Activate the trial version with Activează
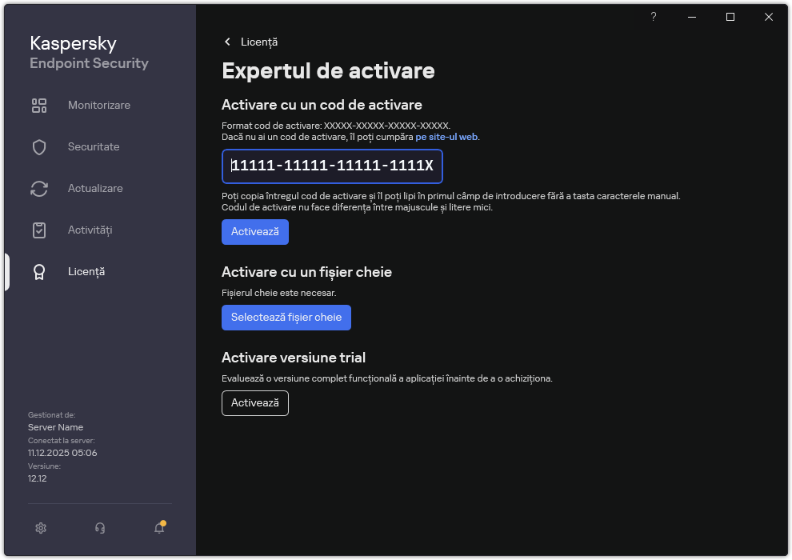Viewport: 792px width, 560px height. (254, 403)
